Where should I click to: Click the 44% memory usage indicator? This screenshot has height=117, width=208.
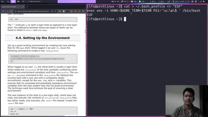(134, 1)
